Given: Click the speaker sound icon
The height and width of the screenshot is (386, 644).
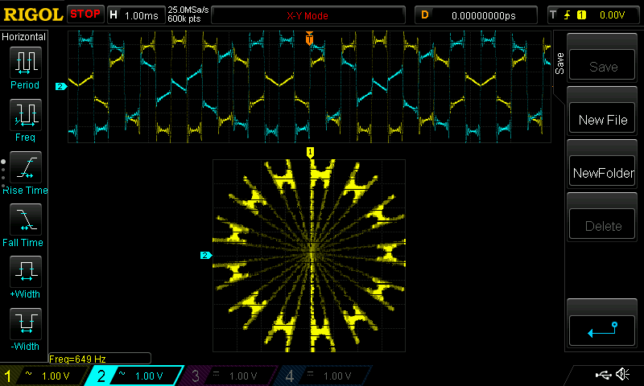Looking at the screenshot, I should click(622, 375).
